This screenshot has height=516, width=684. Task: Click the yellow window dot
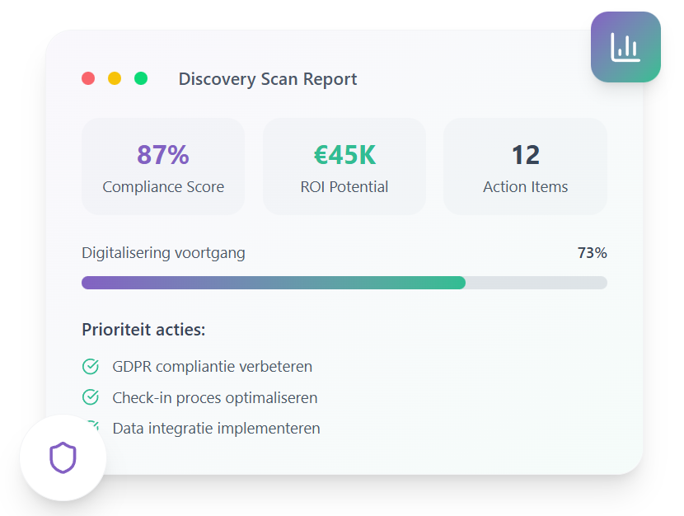(115, 79)
